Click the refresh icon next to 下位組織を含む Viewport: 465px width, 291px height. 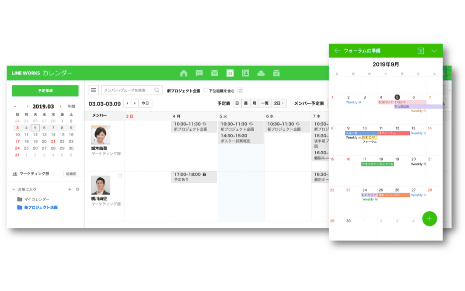[x=240, y=90]
